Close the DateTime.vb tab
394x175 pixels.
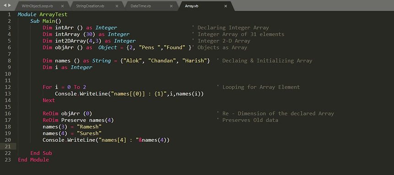[171, 6]
